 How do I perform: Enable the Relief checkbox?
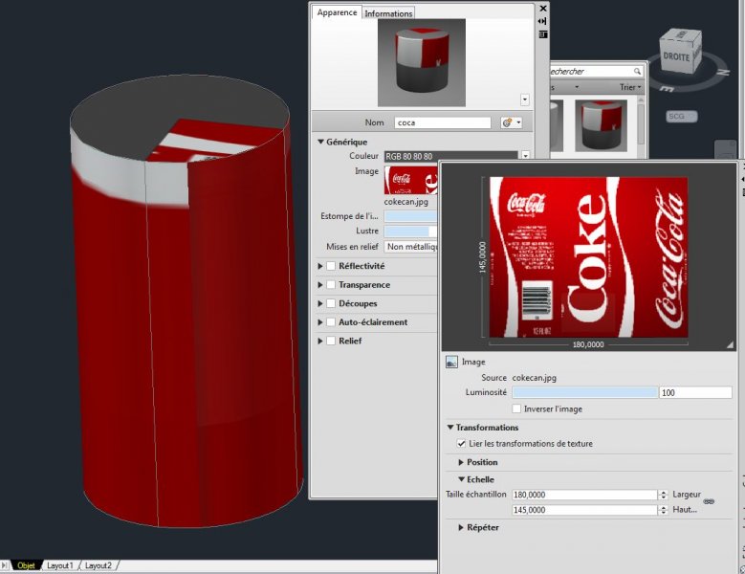(x=331, y=341)
